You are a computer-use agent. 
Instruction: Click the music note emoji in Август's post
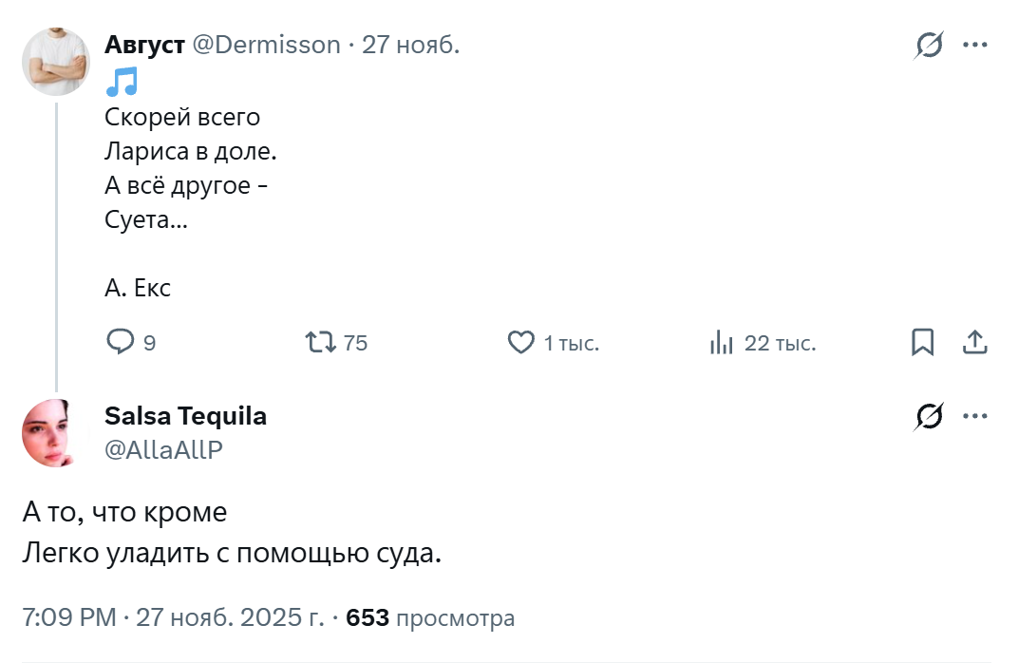(x=122, y=83)
